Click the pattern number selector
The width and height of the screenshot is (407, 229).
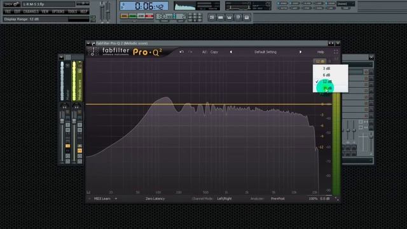(181, 17)
